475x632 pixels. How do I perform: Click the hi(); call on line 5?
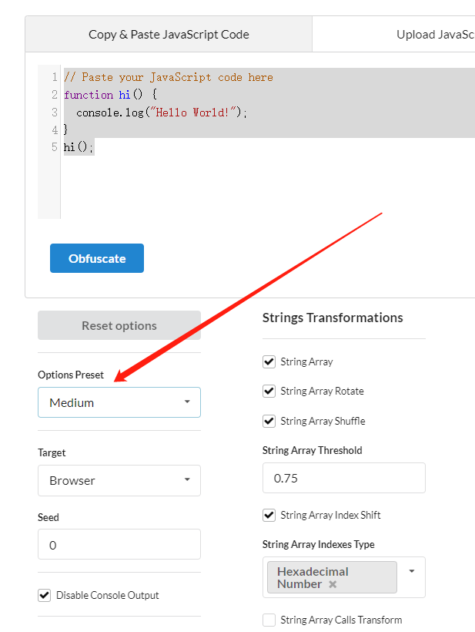coord(79,147)
